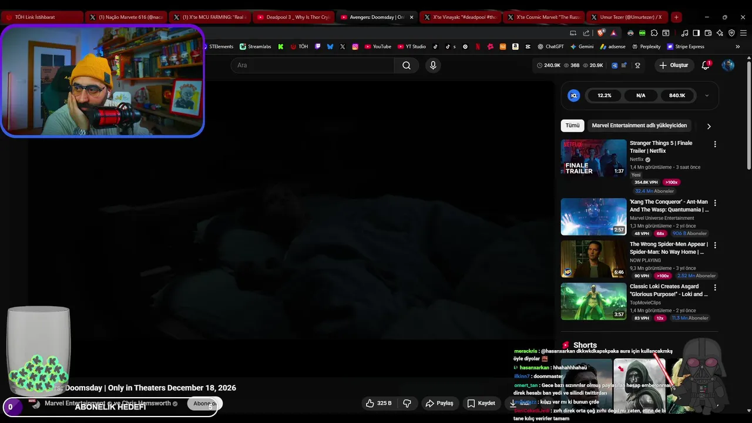Toggle the browser sidebar panel icon

coord(696,33)
